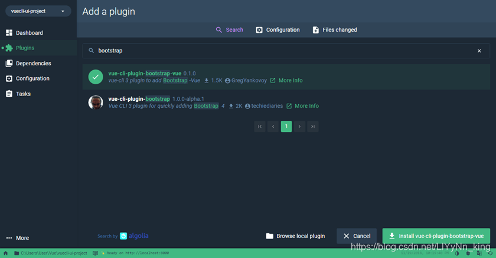Cancel adding a plugin
Viewport: 496px width, 258px height.
point(357,236)
